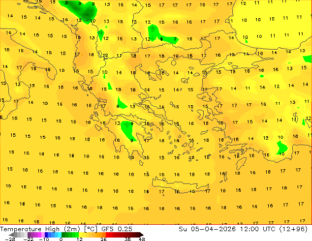The height and width of the screenshot is (241, 312).
Task: Click the temperature value '7' on the map
Action: click(175, 39)
